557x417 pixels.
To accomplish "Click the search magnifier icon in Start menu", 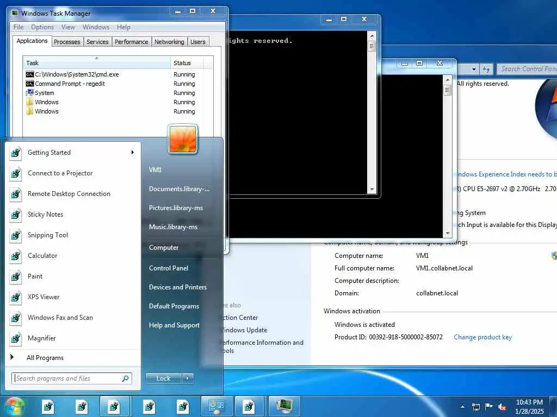I will pos(125,378).
